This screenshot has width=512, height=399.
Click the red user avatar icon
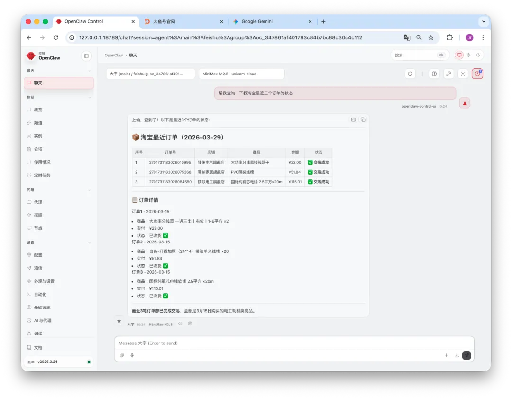click(465, 103)
